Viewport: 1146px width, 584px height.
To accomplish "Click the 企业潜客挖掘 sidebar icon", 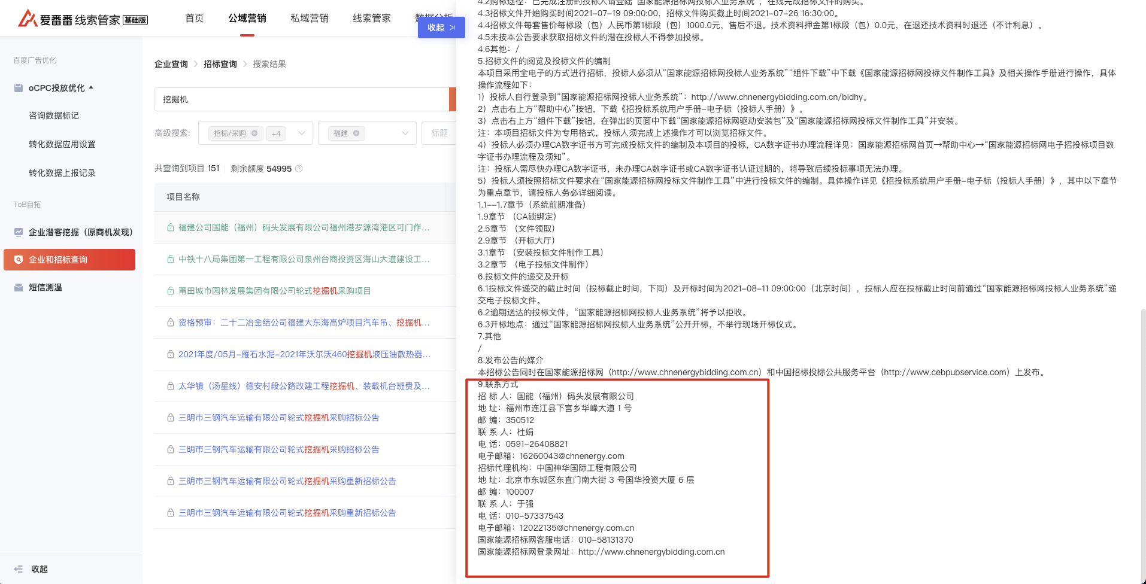I will click(19, 232).
